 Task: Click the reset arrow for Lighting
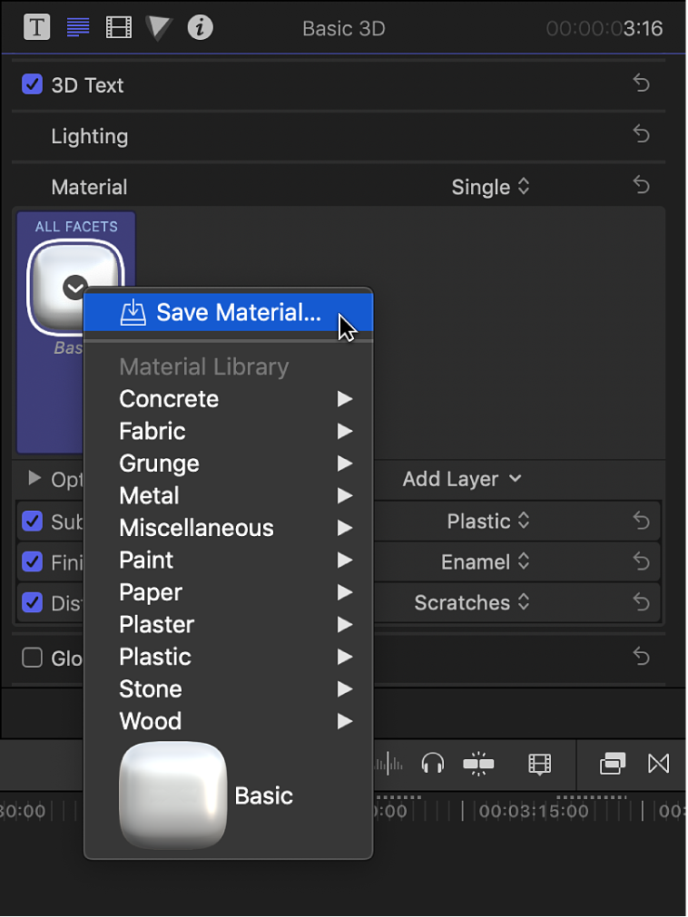click(641, 134)
